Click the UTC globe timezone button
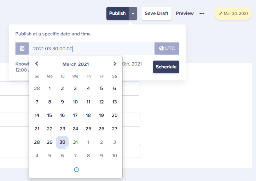The width and height of the screenshot is (256, 181). pyautogui.click(x=167, y=49)
